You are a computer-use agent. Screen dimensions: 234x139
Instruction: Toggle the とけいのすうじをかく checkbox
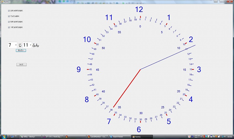[x=9, y=11]
